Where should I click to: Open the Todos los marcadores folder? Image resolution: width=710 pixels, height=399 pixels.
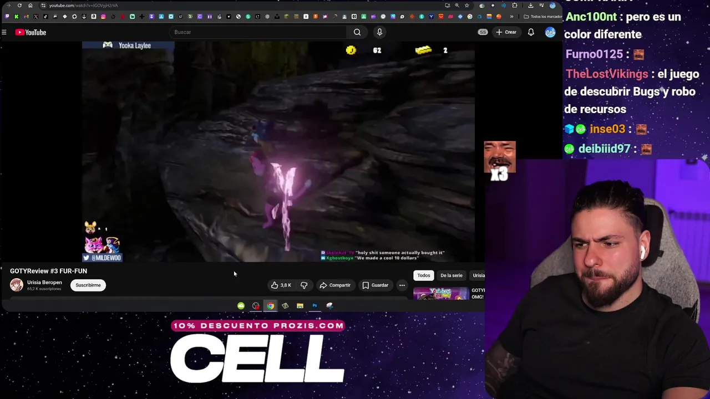pos(543,17)
